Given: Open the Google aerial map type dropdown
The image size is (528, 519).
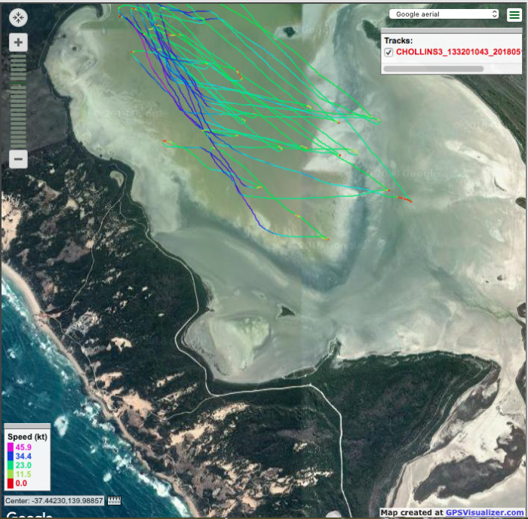Looking at the screenshot, I should click(444, 14).
